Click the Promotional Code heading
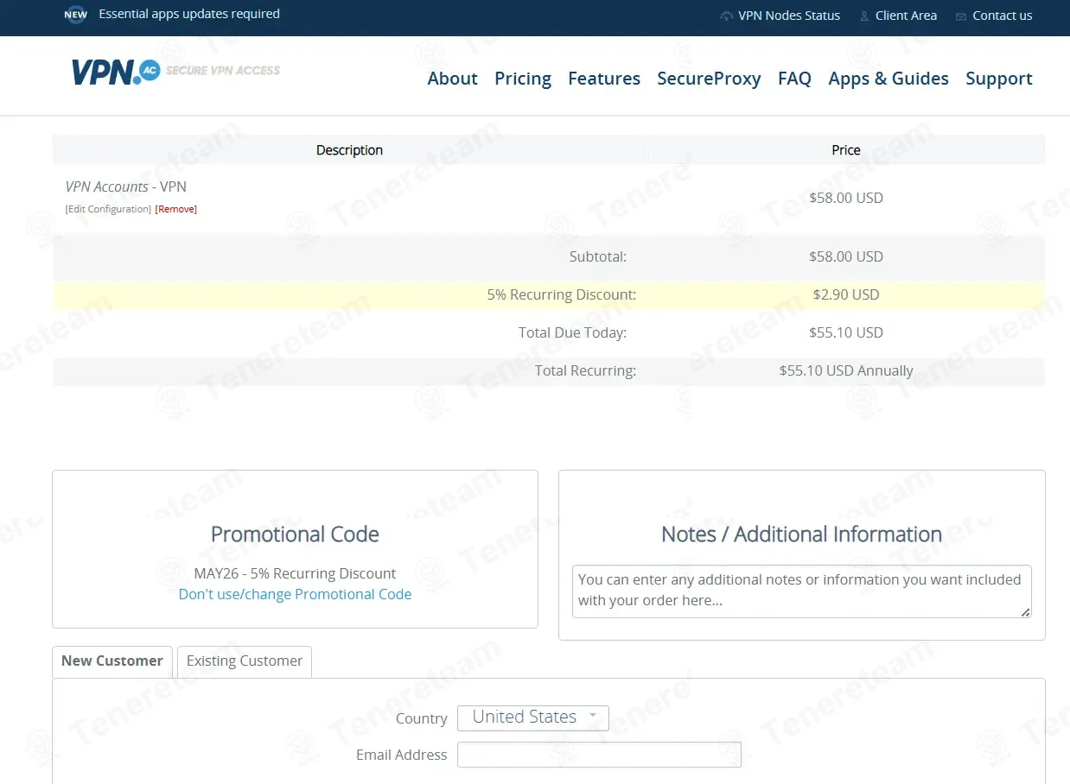Viewport: 1070px width, 784px height. tap(295, 534)
